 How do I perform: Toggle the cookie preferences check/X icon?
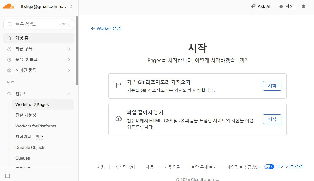tap(269, 167)
